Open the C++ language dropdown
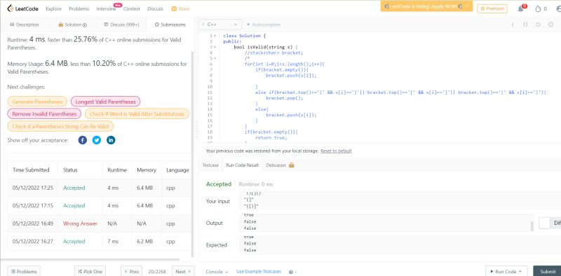This screenshot has height=276, width=561. click(x=220, y=25)
